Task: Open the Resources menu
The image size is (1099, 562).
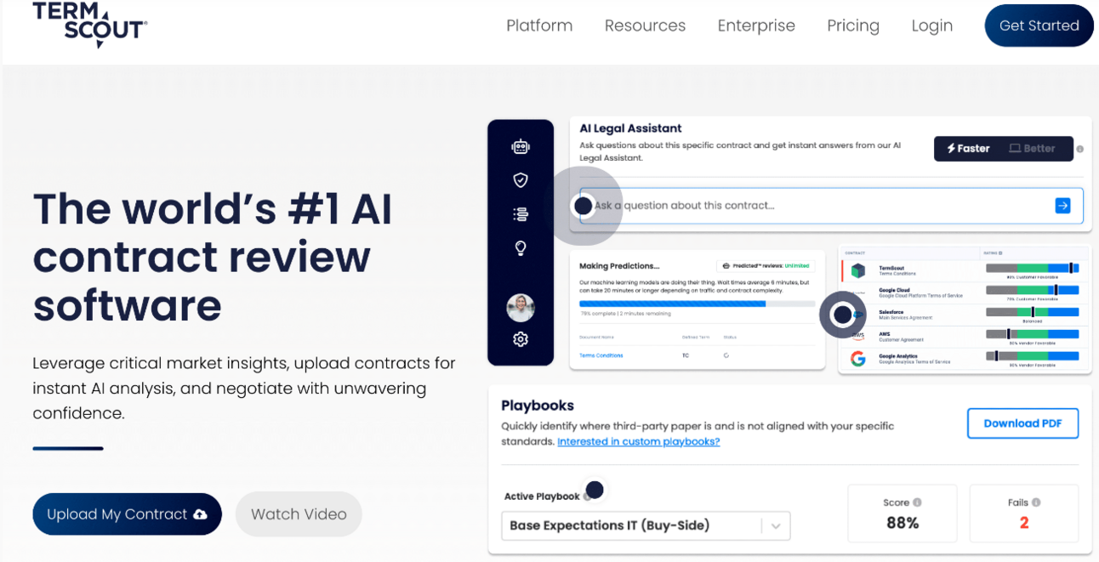Action: (x=645, y=26)
